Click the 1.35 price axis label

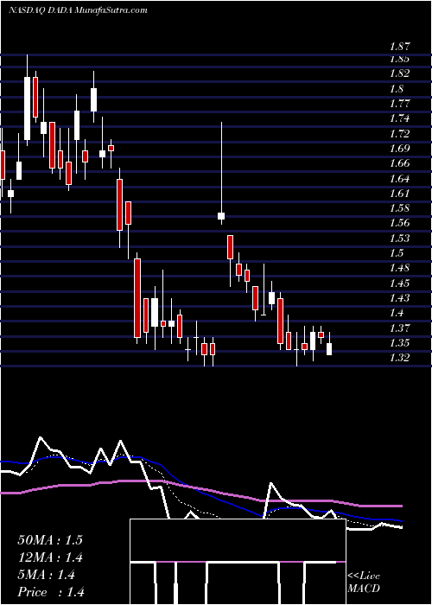pyautogui.click(x=399, y=343)
